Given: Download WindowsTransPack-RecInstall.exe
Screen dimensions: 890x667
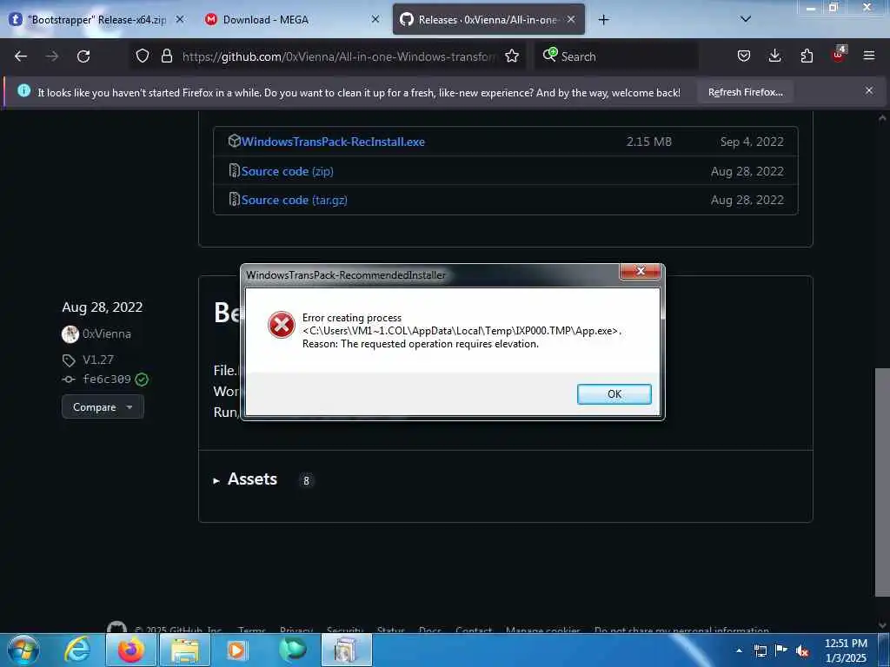Looking at the screenshot, I should (x=333, y=142).
